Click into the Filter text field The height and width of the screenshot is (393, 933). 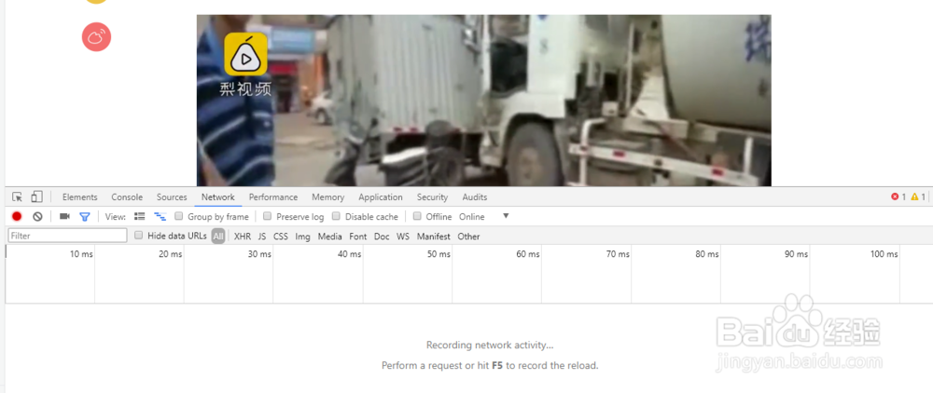tap(68, 236)
